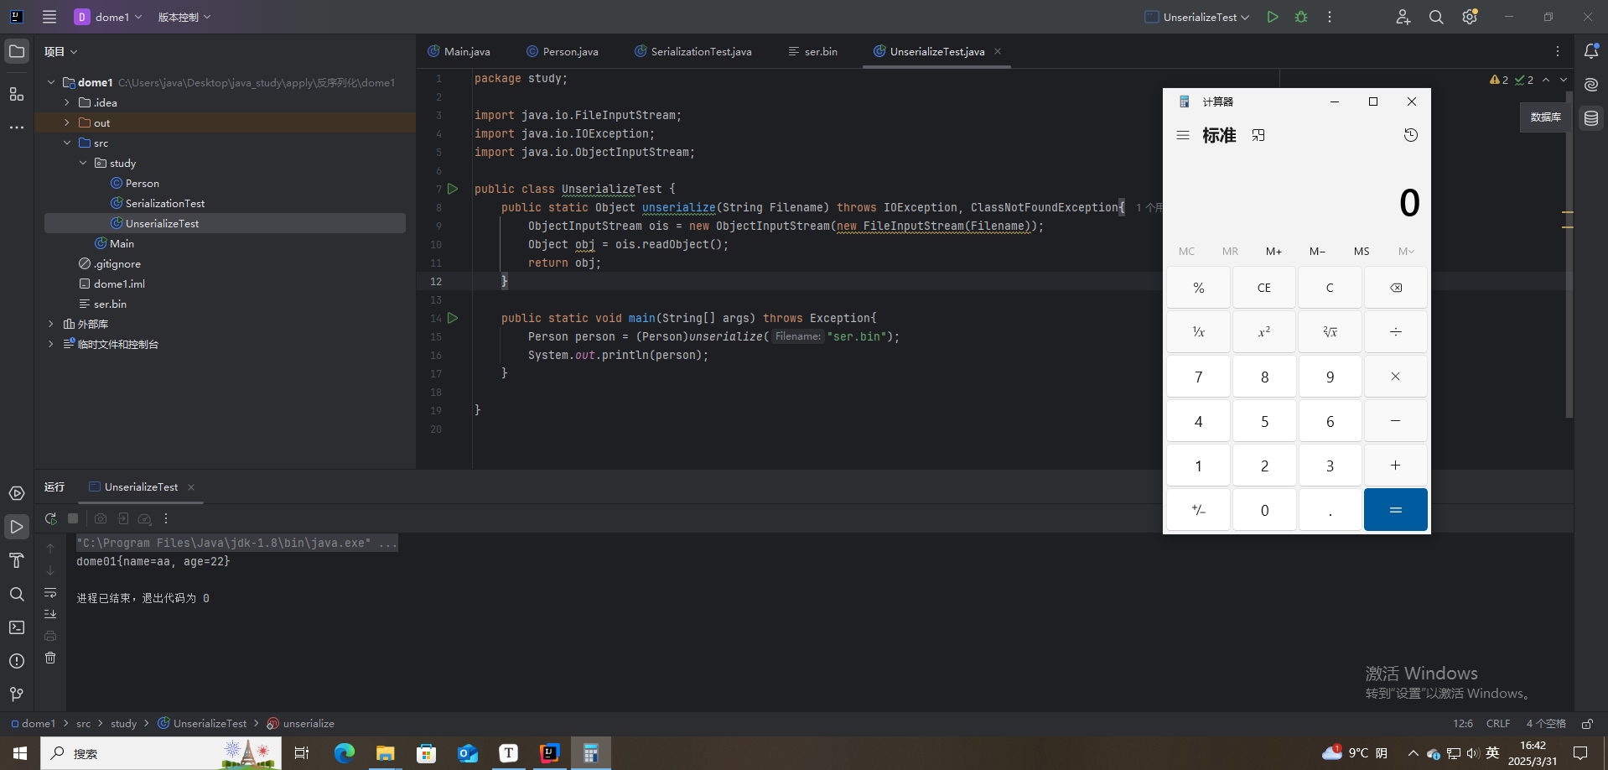This screenshot has width=1608, height=770.
Task: Open the editor tabs more-options menu
Action: [1558, 51]
